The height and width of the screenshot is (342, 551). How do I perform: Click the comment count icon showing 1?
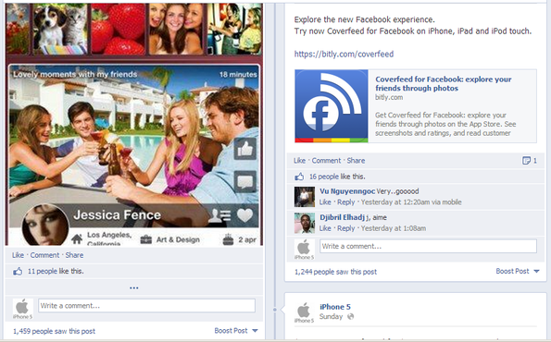(526, 161)
